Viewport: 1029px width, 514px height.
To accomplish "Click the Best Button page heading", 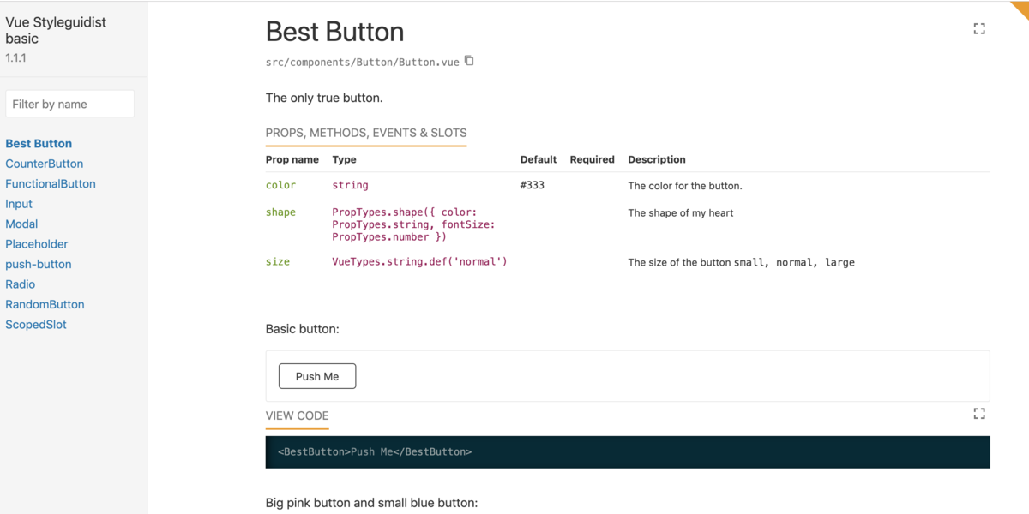I will 334,32.
